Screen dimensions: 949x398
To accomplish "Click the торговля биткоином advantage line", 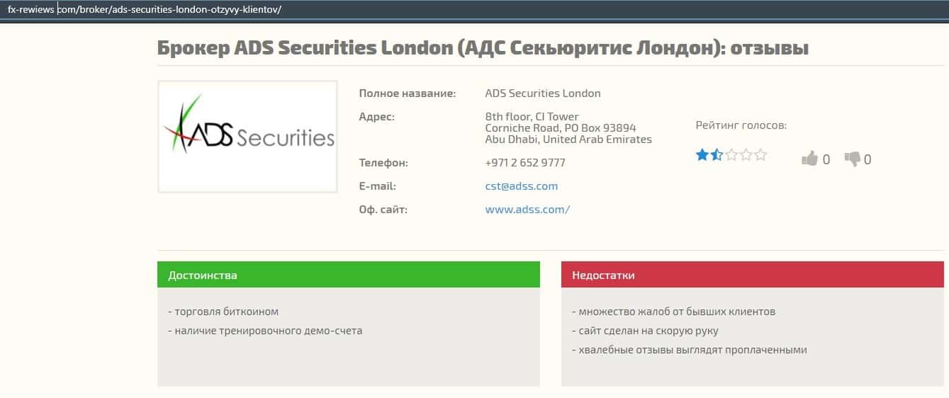I will [223, 312].
